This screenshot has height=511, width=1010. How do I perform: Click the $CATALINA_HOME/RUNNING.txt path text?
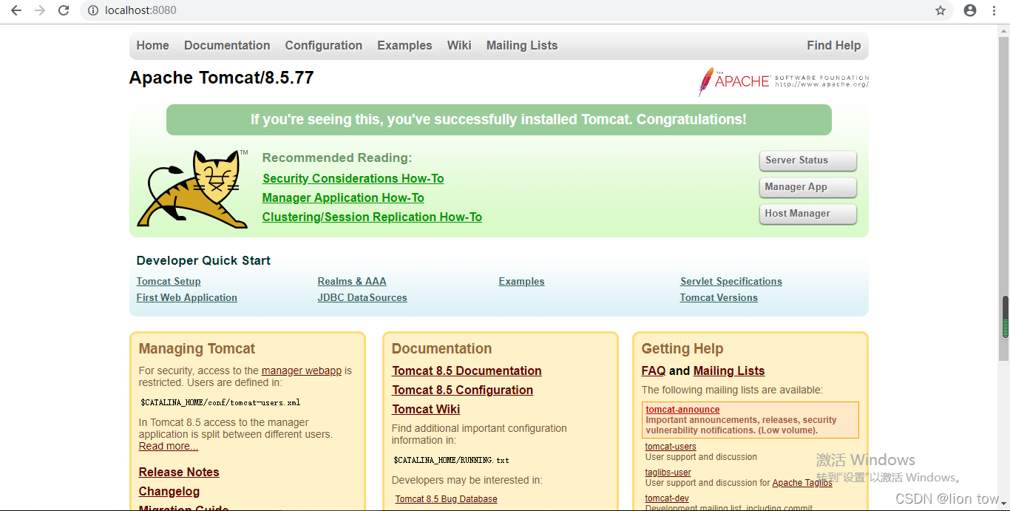pos(451,460)
